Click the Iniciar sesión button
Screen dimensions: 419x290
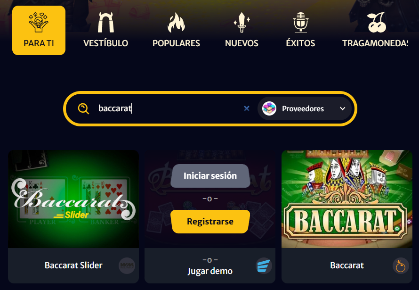[x=210, y=176]
